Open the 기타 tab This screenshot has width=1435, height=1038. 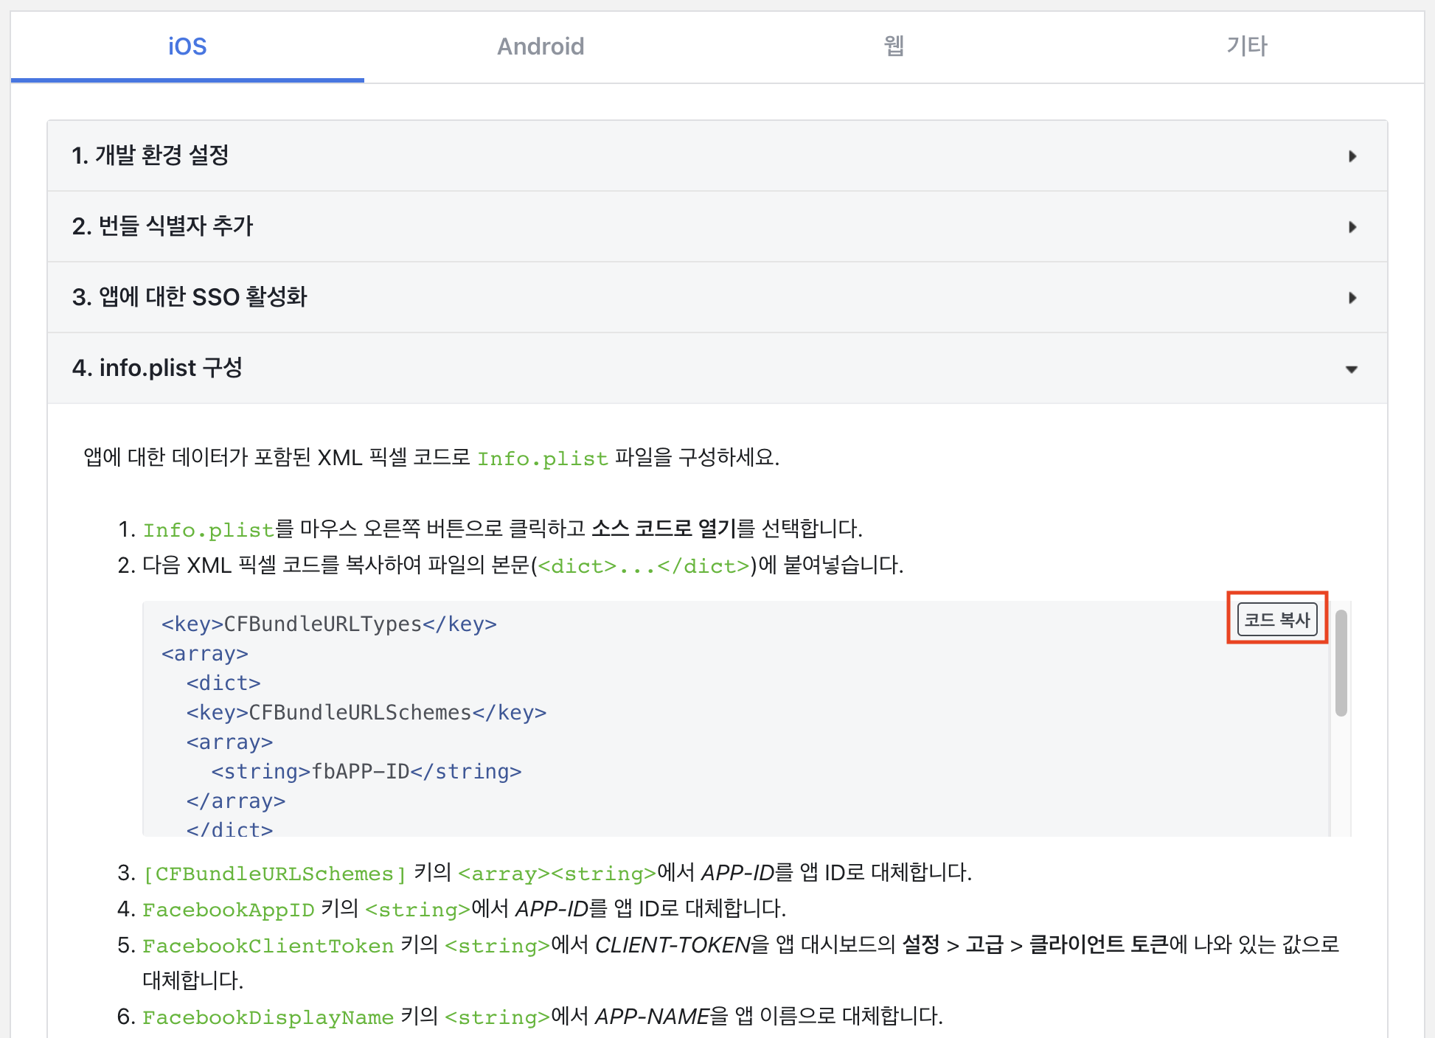pyautogui.click(x=1246, y=46)
